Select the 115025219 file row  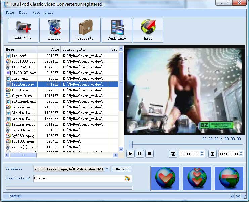click(x=61, y=67)
